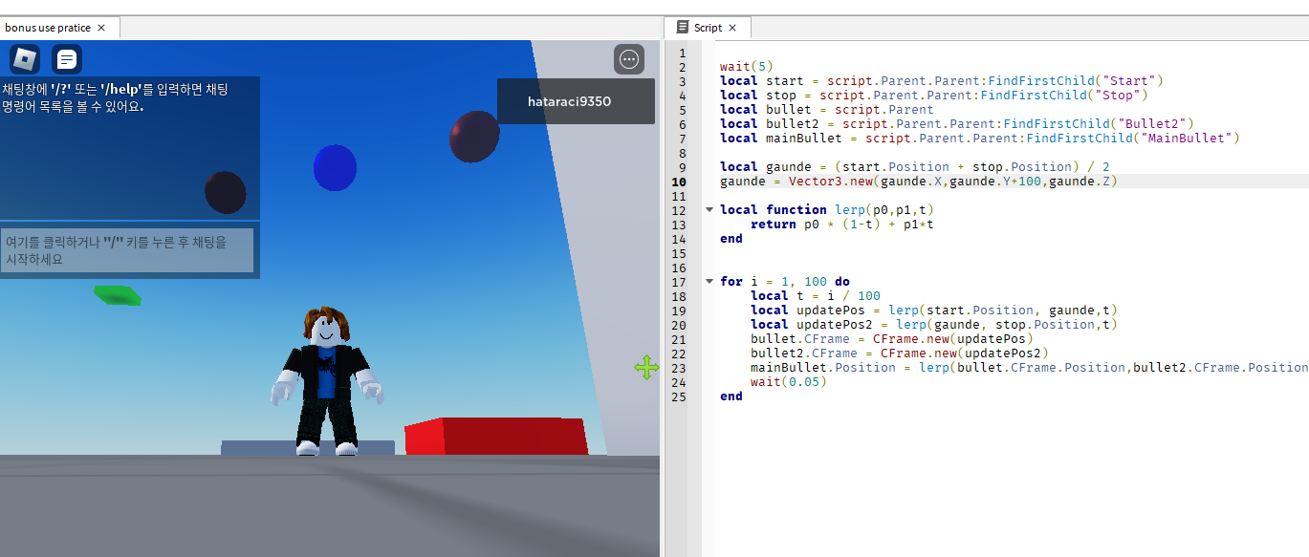This screenshot has width=1309, height=557.
Task: Open the Roblox menu logo button
Action: [25, 59]
